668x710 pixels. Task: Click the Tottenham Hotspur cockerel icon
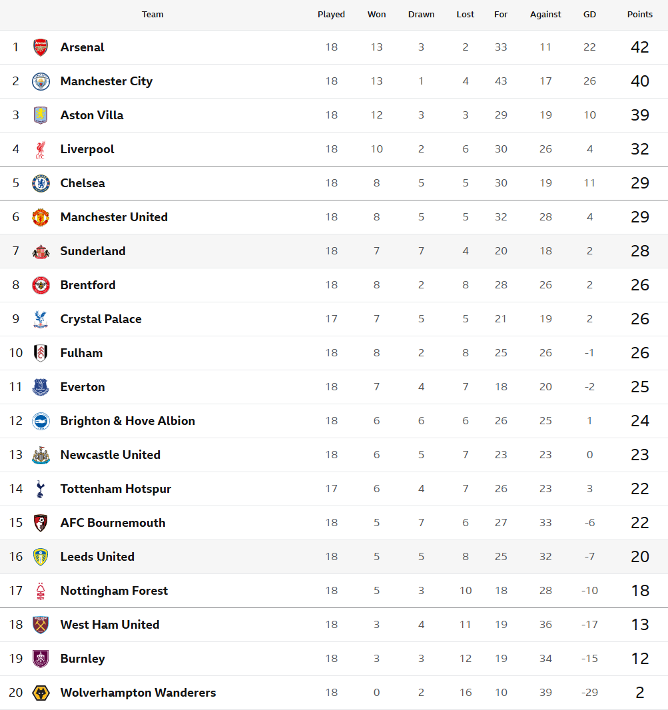tap(41, 489)
